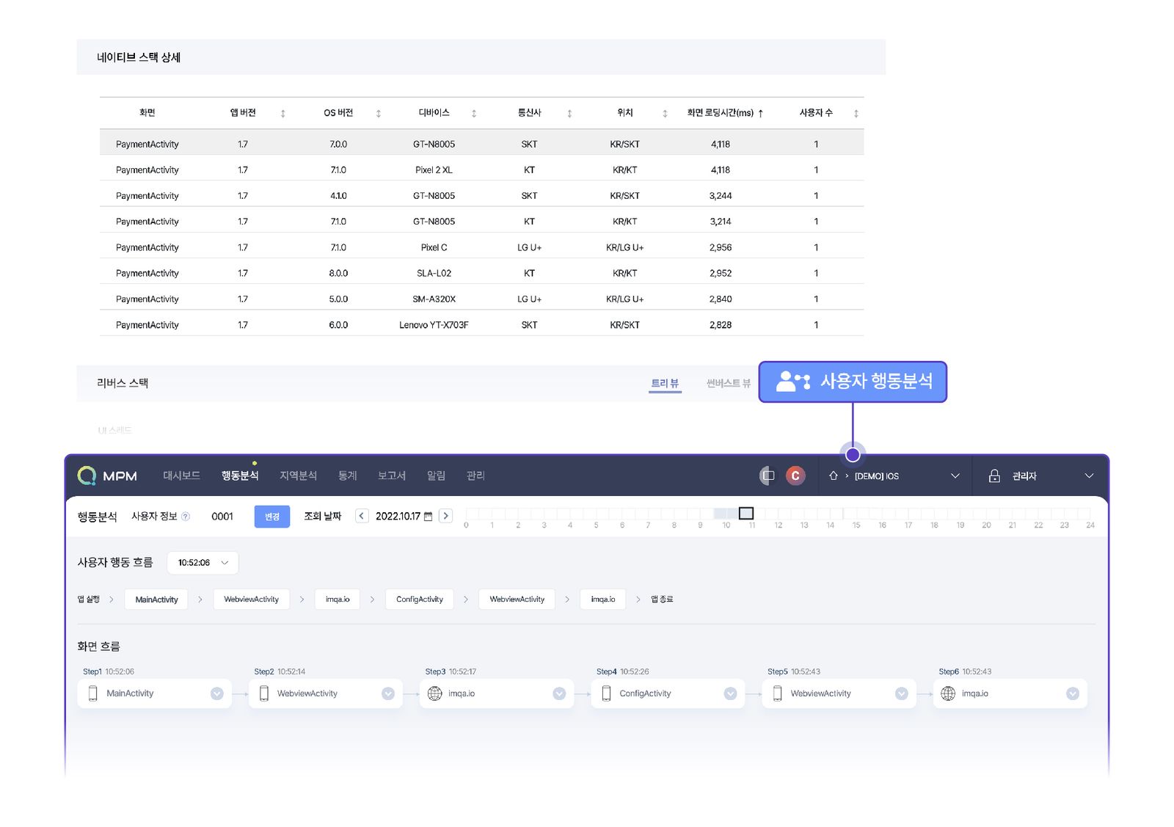This screenshot has width=1174, height=827.
Task: Select the row with device Lenovo YT-X703F
Action: tap(481, 324)
